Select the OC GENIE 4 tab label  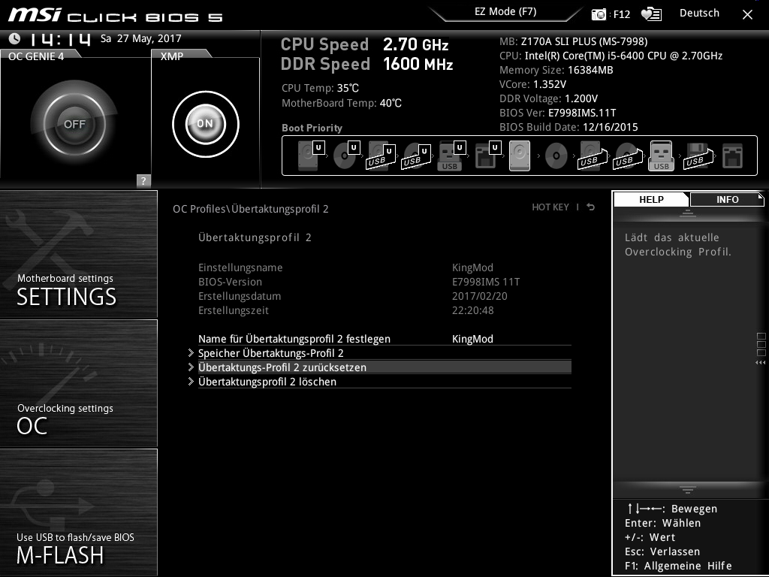tap(36, 56)
